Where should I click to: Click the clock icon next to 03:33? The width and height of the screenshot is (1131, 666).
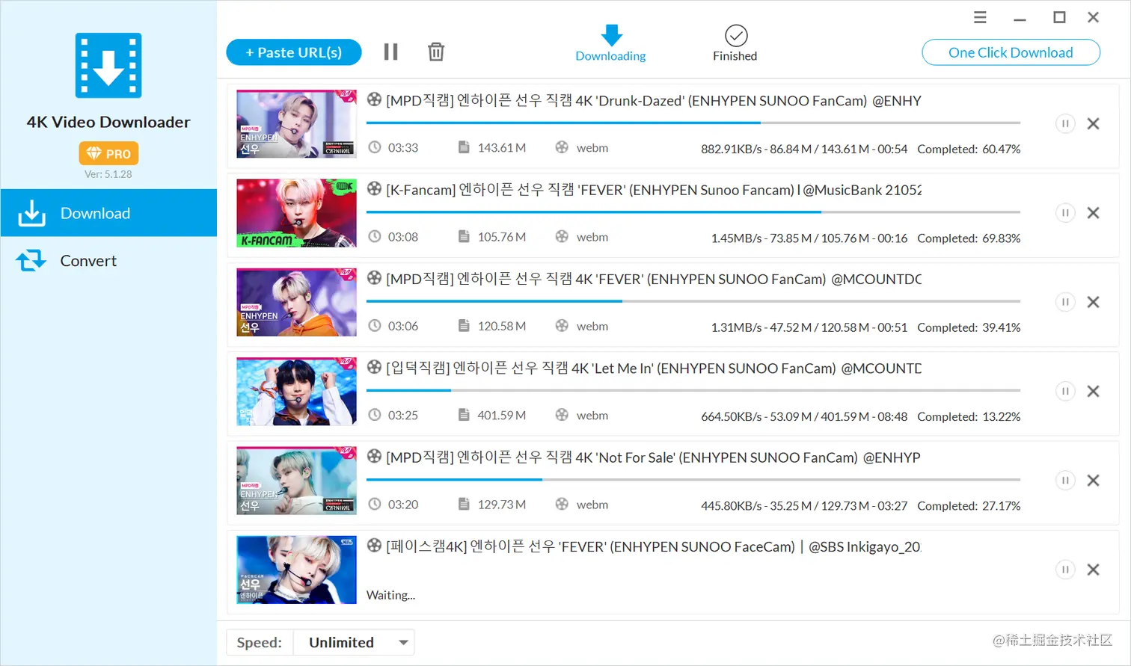point(375,147)
